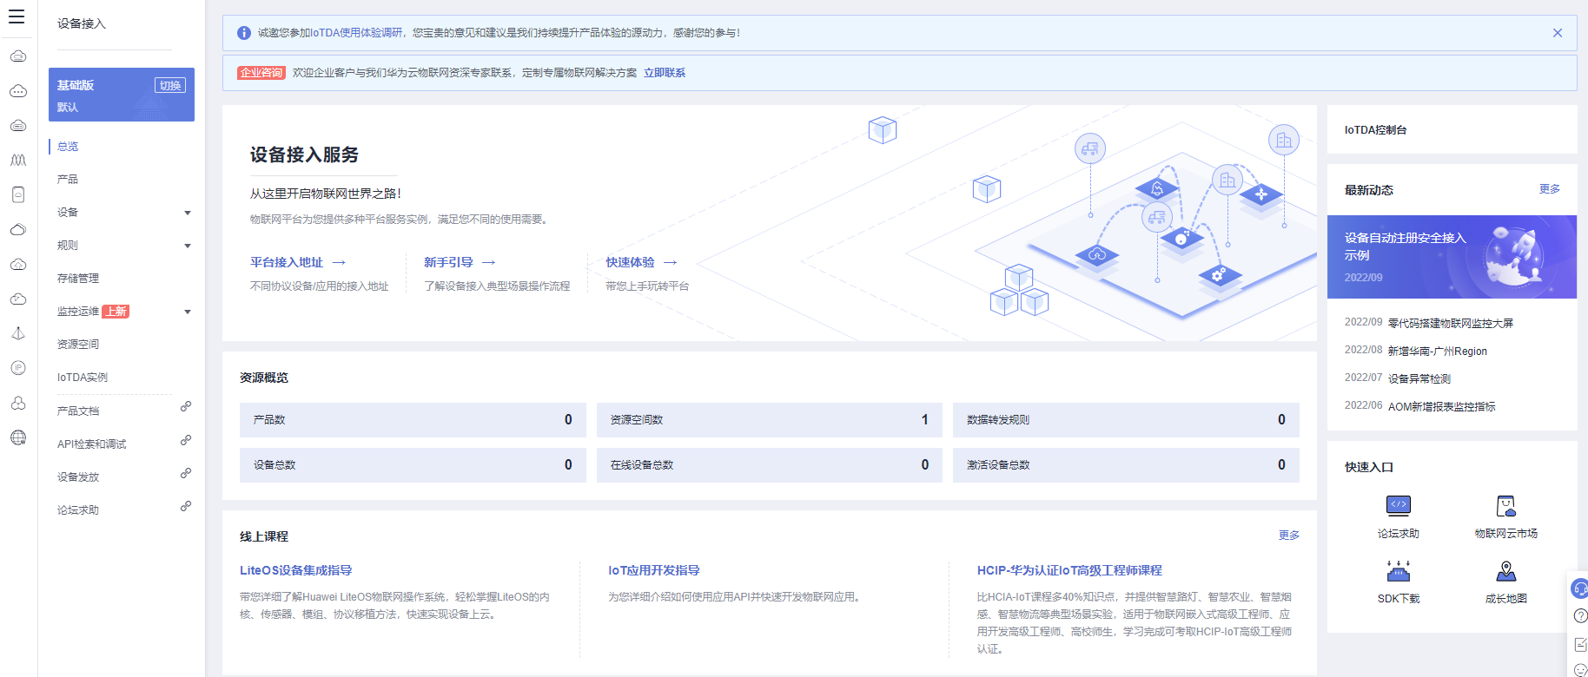Open the hamburger menu in the top-left corner
Image resolution: width=1588 pixels, height=677 pixels.
coord(17,16)
